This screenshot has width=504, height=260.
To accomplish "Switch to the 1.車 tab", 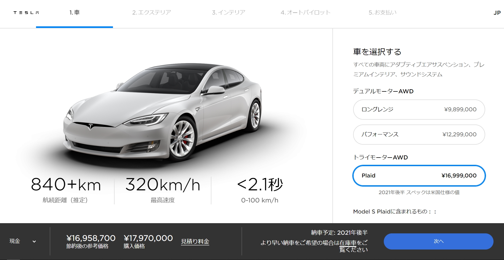I will (x=74, y=12).
